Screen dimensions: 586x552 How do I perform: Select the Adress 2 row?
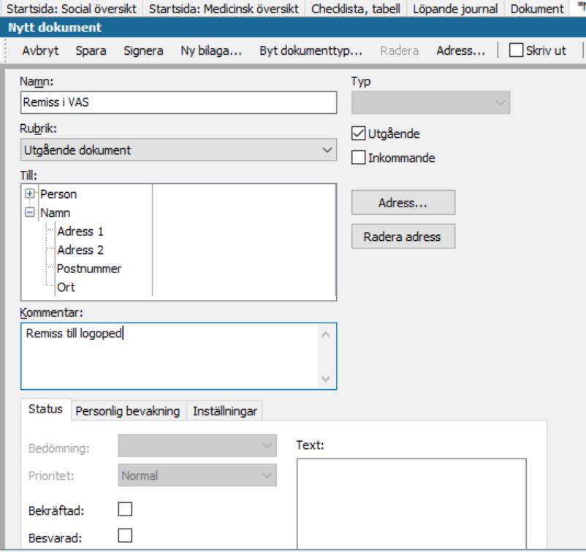(80, 250)
